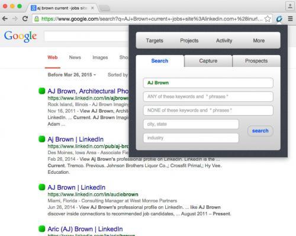Open a new browser tab
296x236 pixels.
click(104, 8)
